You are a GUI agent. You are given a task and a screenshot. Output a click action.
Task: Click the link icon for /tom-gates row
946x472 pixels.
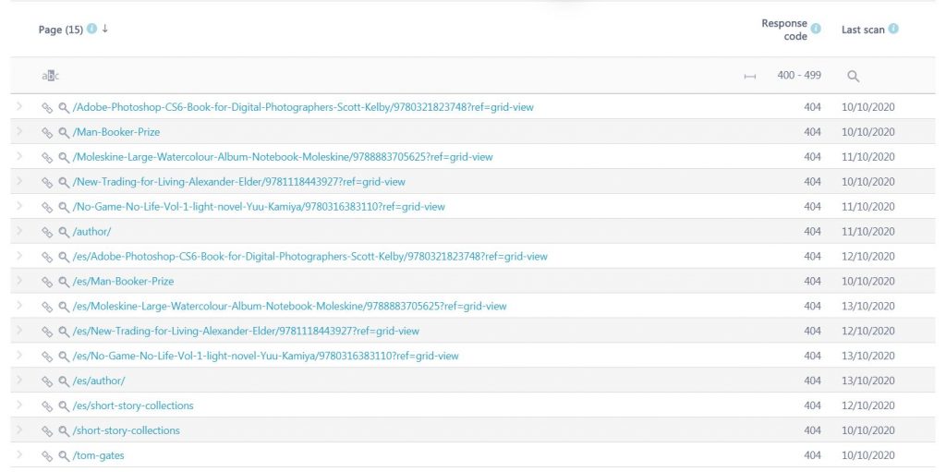47,455
